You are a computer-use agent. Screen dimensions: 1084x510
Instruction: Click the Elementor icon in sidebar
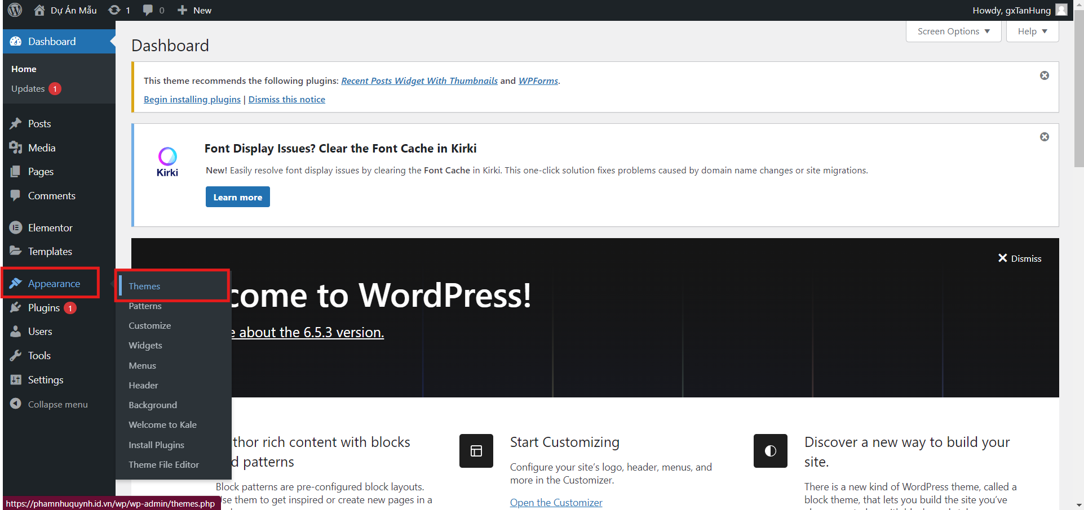point(16,227)
